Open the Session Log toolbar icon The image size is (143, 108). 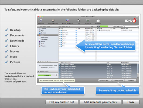88,20
